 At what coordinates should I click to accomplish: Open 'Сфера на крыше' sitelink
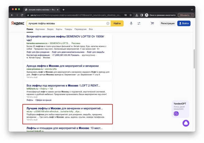43,100
